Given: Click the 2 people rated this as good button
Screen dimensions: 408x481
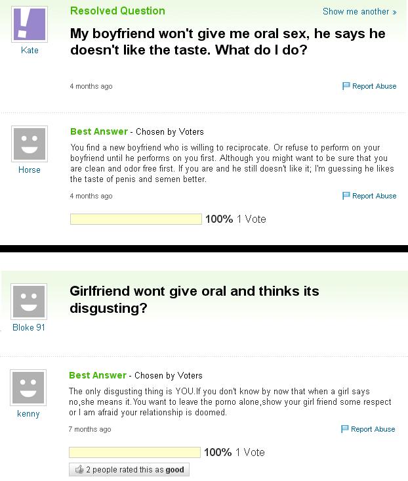Looking at the screenshot, I should click(x=129, y=470).
